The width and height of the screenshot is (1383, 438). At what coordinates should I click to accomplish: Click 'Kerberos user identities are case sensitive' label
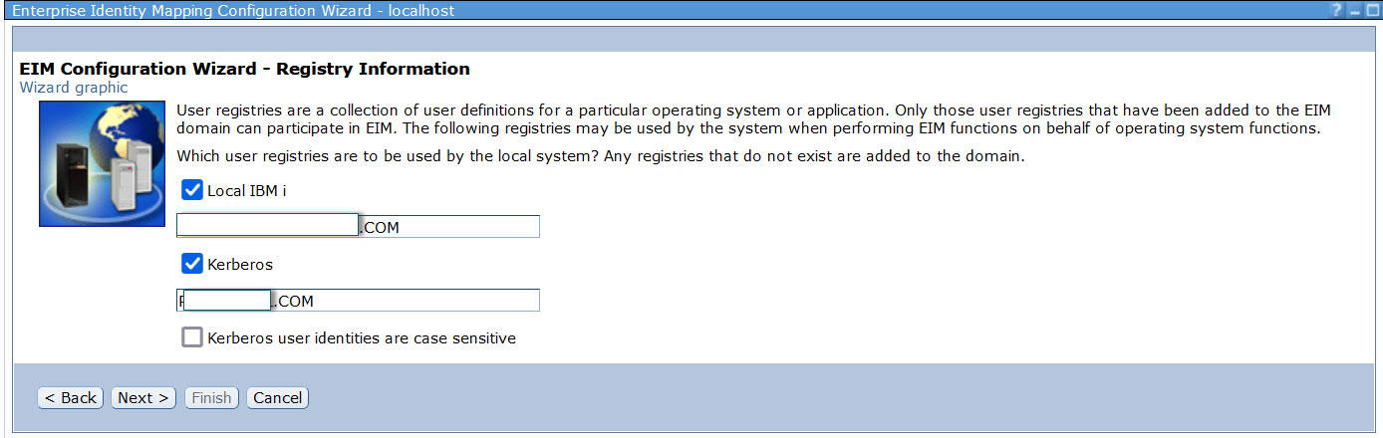tap(361, 338)
